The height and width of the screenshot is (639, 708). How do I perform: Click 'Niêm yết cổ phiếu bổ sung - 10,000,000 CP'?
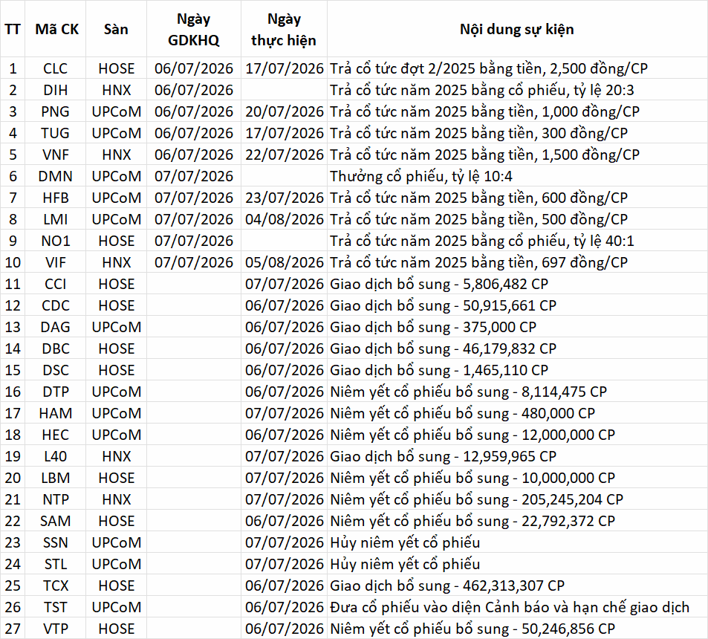coord(472,478)
